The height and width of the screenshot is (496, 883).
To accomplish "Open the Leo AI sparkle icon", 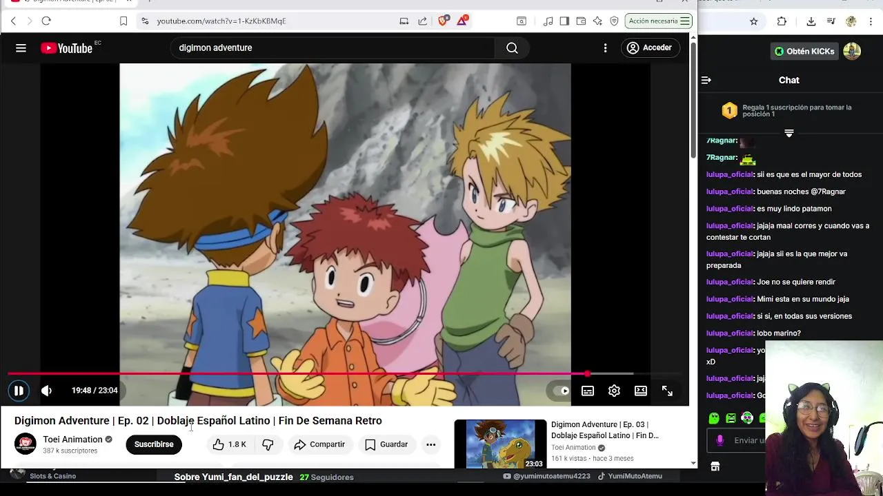I will point(597,21).
